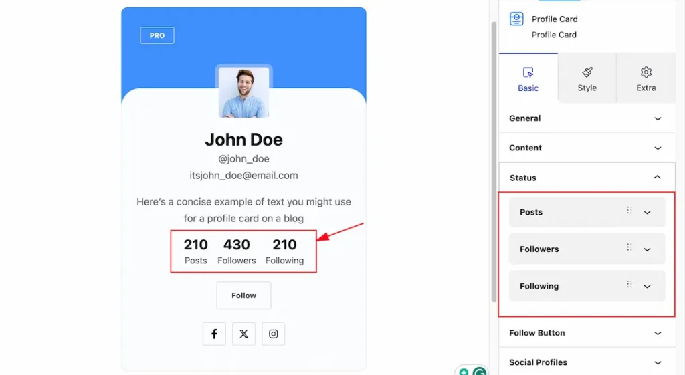The width and height of the screenshot is (685, 375).
Task: Click the Followers item drag handle
Action: (x=629, y=247)
